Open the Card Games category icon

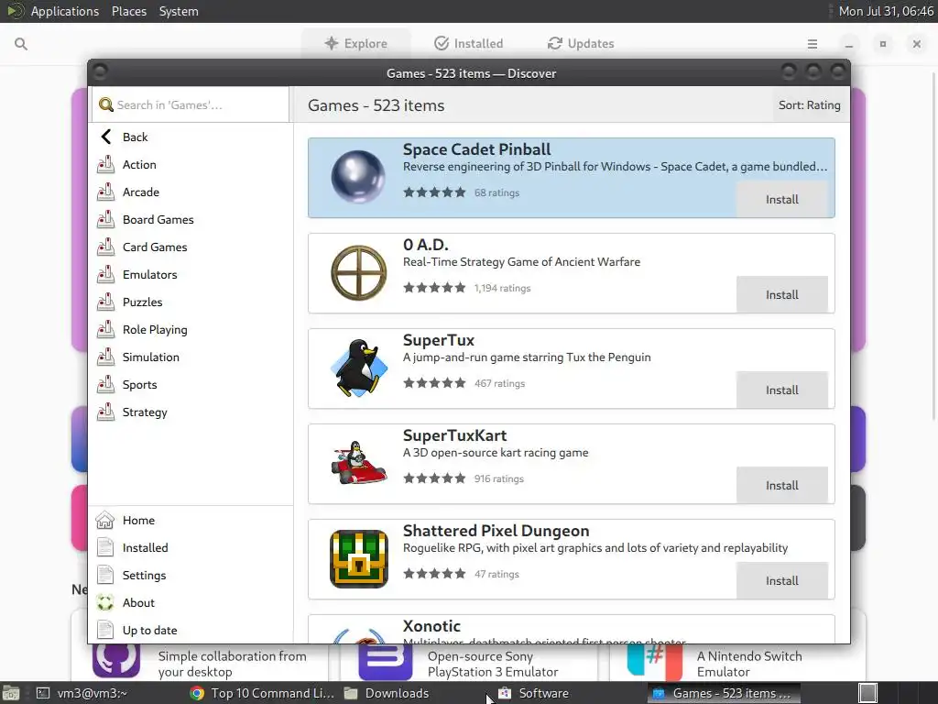coord(106,247)
